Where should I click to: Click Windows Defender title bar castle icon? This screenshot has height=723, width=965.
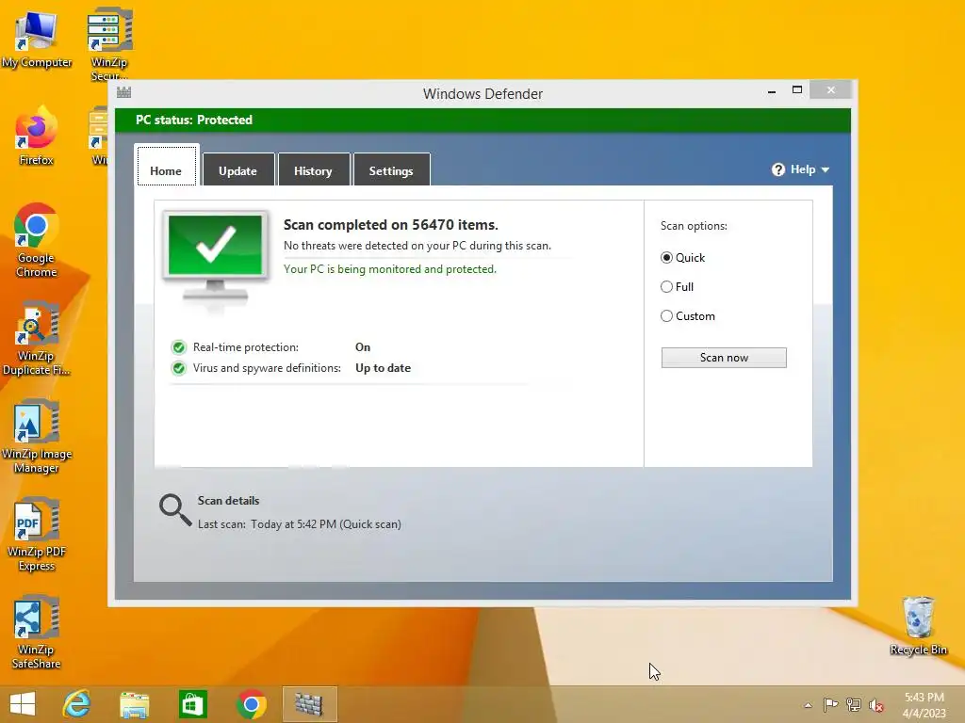click(124, 93)
